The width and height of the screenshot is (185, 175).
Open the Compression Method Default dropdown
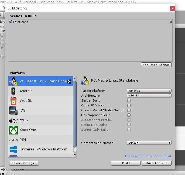click(x=149, y=143)
